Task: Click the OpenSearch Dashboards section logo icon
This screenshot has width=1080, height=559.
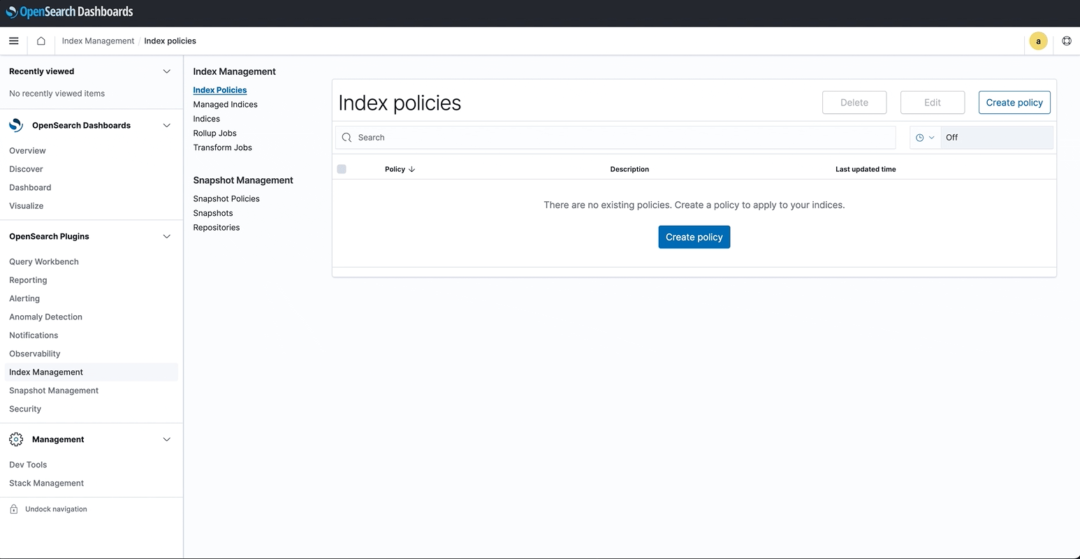Action: click(16, 125)
